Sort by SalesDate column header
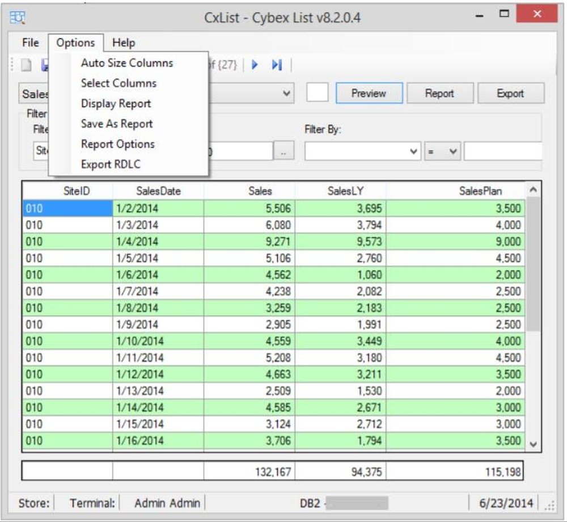 pyautogui.click(x=158, y=191)
